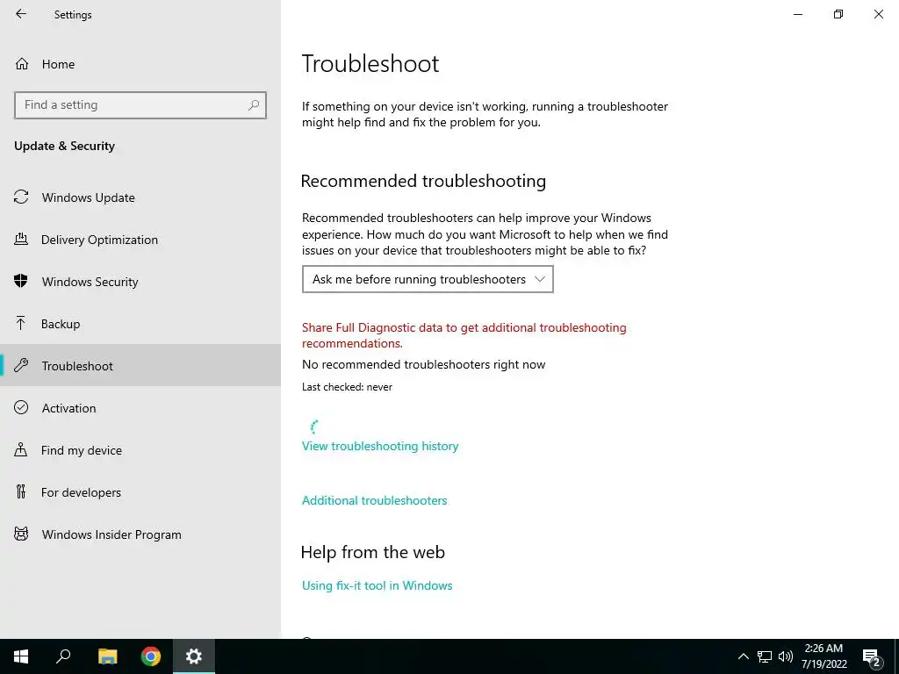
Task: Open View troubleshooting history link
Action: [x=380, y=446]
